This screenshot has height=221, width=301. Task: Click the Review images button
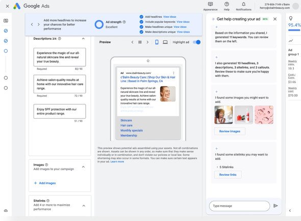(230, 131)
